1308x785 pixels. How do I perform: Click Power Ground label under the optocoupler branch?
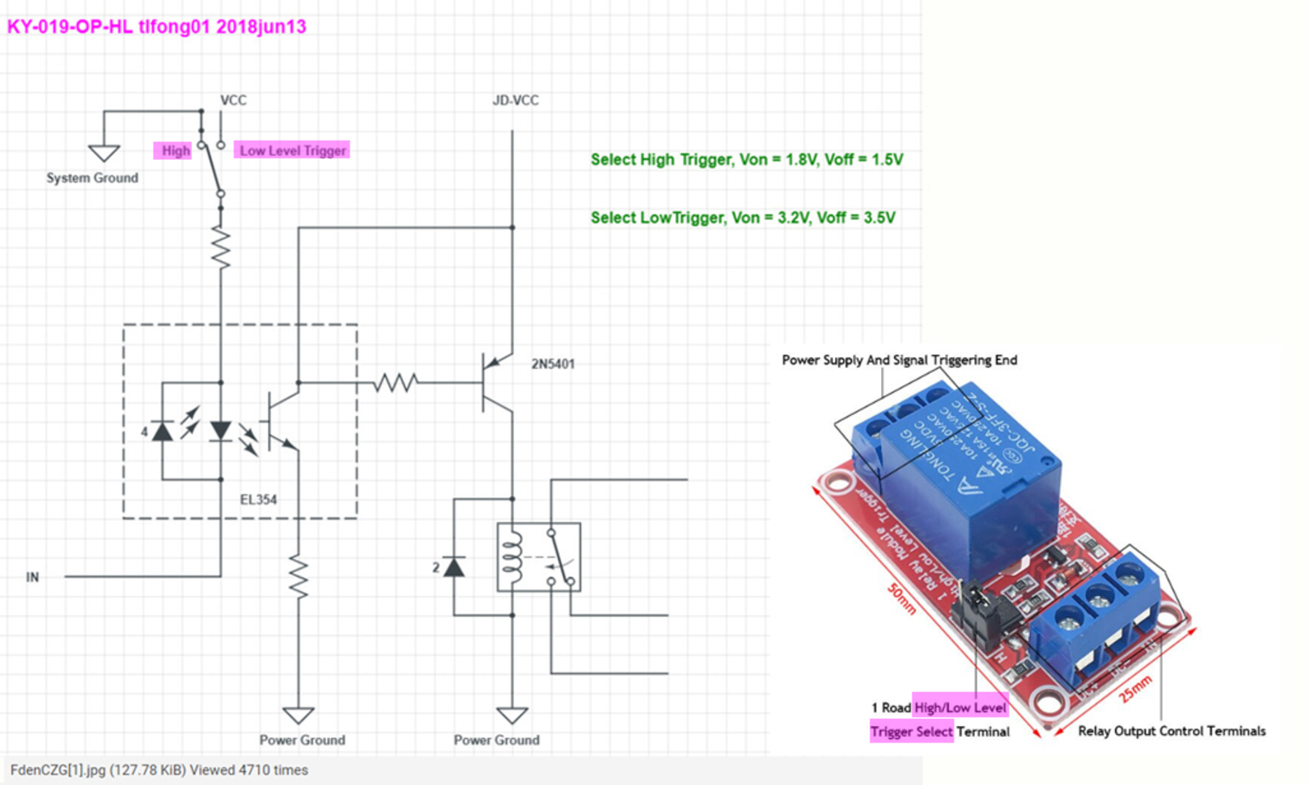click(303, 740)
